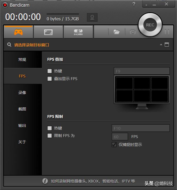Switch to screen recording mode rectangle icon
177x190 pixels.
(x=48, y=32)
